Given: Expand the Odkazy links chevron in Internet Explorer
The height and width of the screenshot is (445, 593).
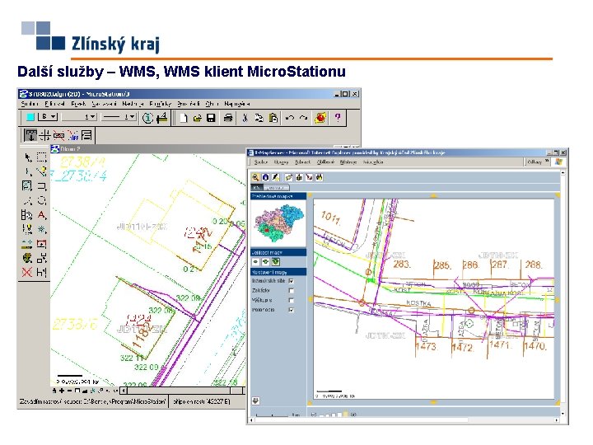Looking at the screenshot, I should pyautogui.click(x=547, y=162).
